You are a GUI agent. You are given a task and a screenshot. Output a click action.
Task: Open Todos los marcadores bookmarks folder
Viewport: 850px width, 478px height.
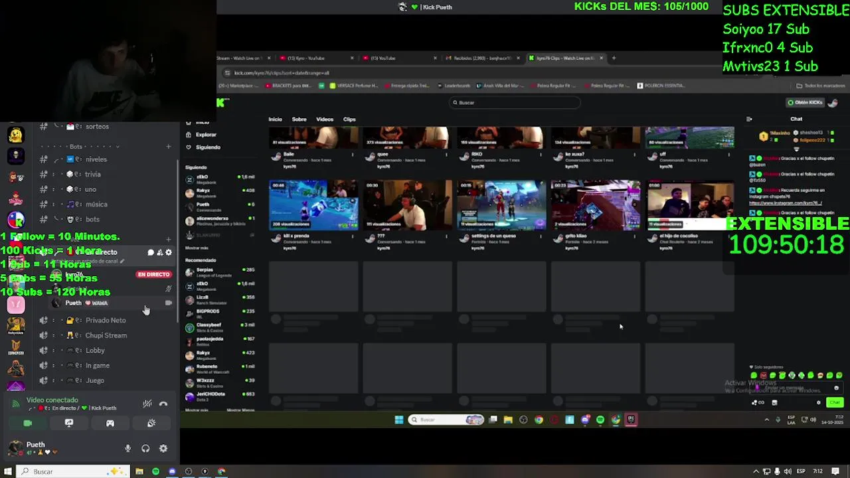[821, 86]
